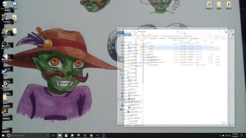Image resolution: width=246 pixels, height=138 pixels.
Task: Open the Fraps desktop shortcut
Action: 5,18
